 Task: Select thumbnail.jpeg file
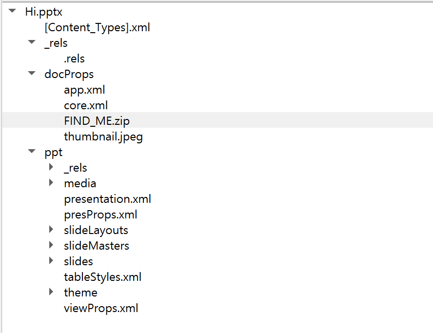click(103, 137)
